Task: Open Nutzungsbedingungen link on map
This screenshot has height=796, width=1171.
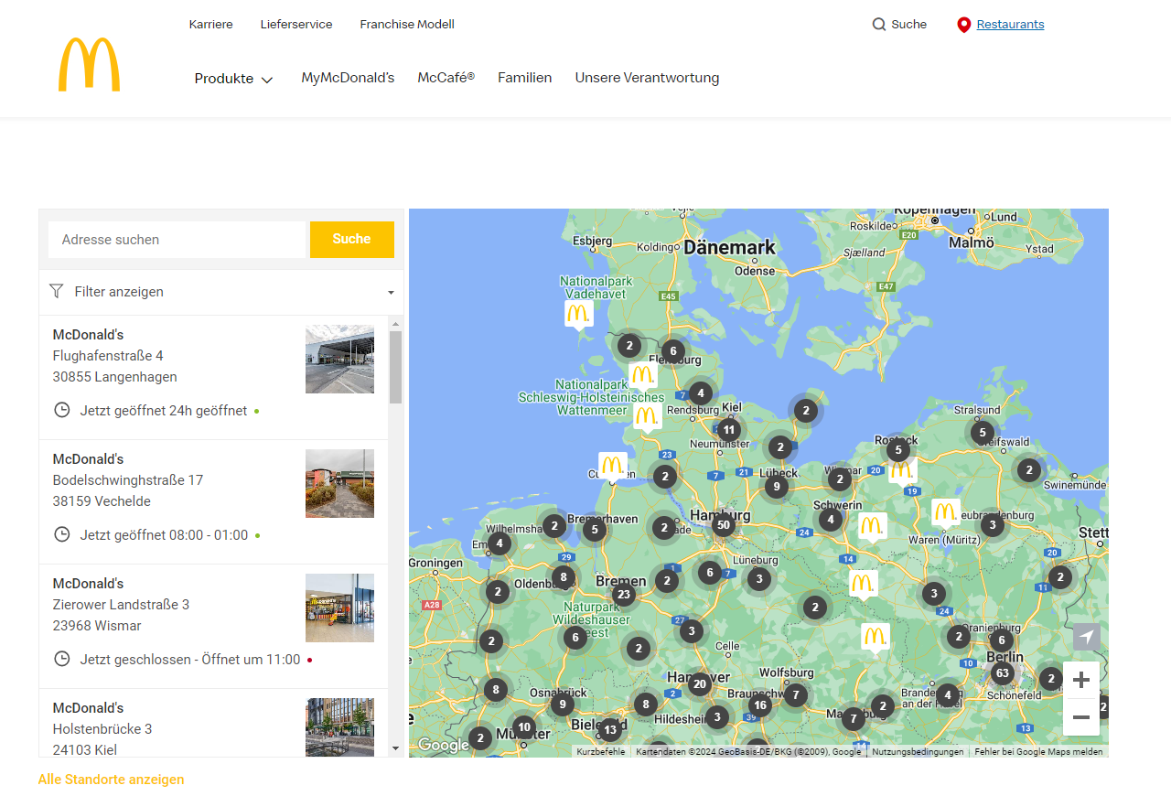Action: click(918, 751)
